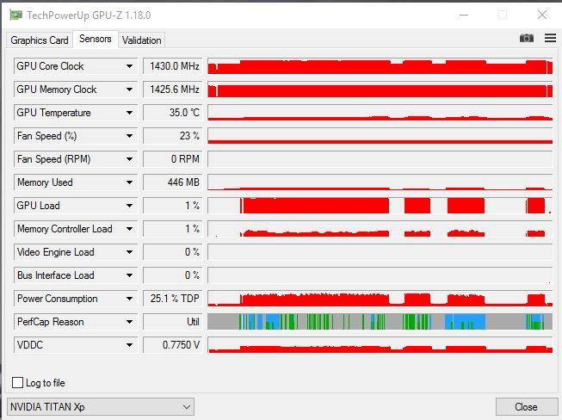Viewport: 562px width, 420px height.
Task: Open the Memory Controller Load dropdown
Action: tap(76, 229)
